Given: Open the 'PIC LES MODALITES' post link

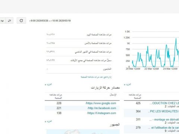Looking at the screenshot, I should point(163,111).
